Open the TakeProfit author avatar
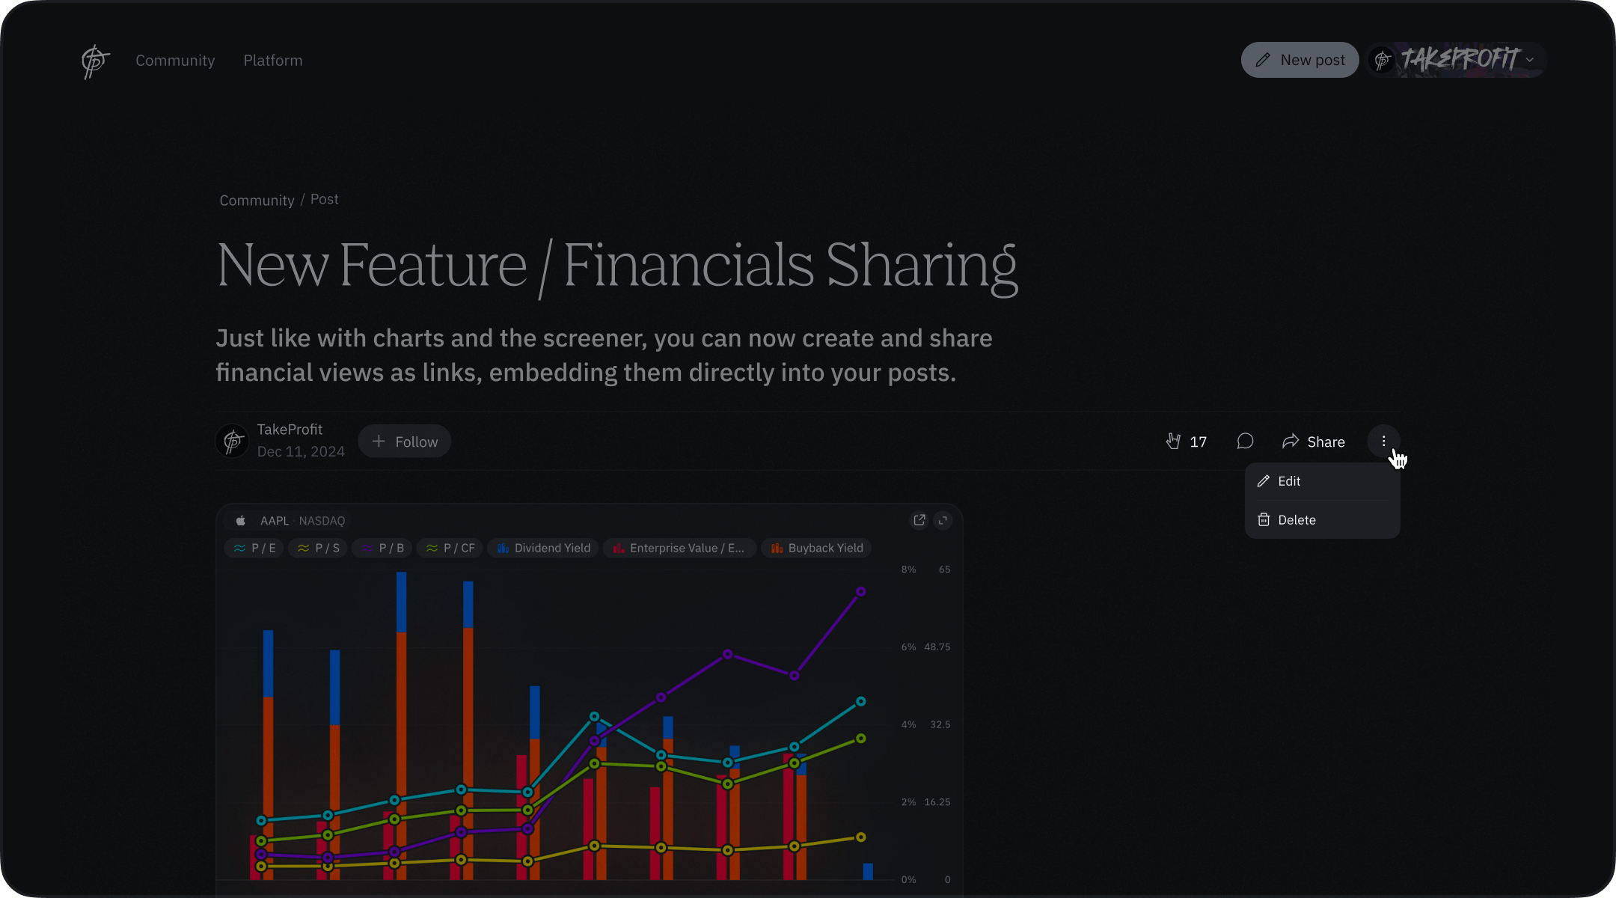Screen dimensions: 1616x898 [233, 442]
